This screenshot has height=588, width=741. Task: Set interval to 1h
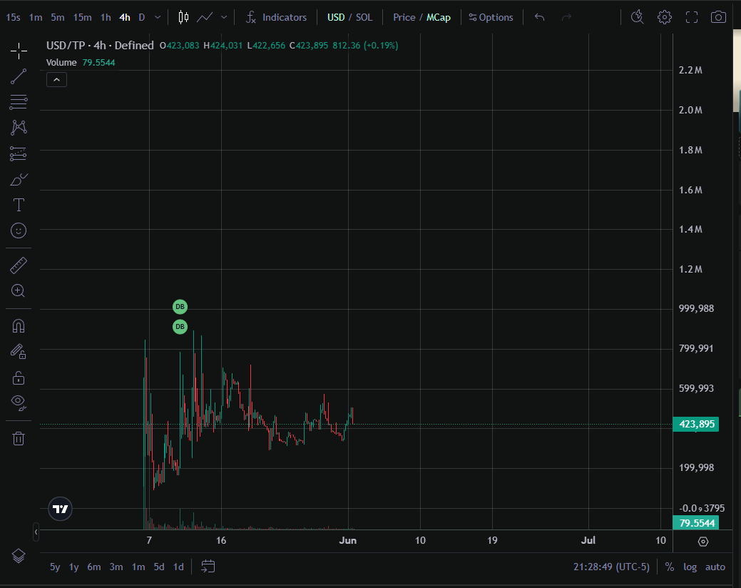click(106, 18)
